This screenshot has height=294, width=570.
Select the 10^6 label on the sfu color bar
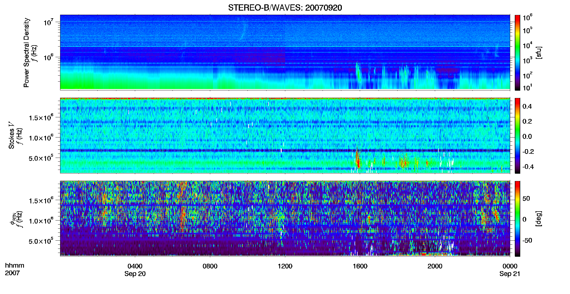[x=527, y=17]
